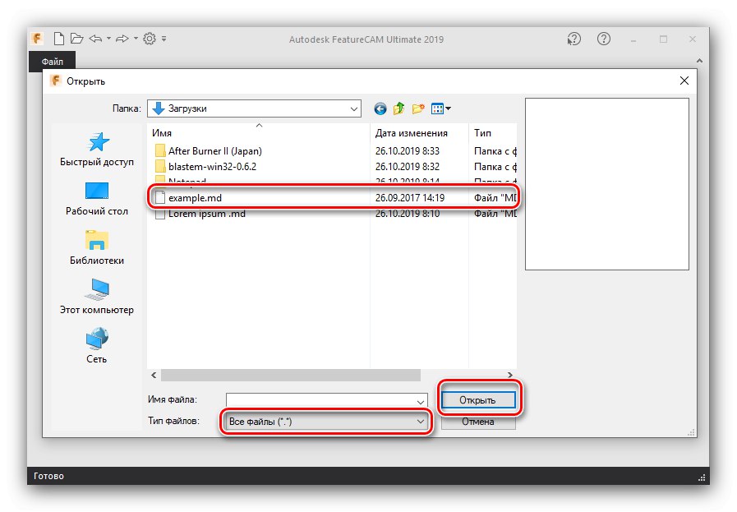Go back to the previous folder
Screen dimensions: 737x512
click(380, 109)
